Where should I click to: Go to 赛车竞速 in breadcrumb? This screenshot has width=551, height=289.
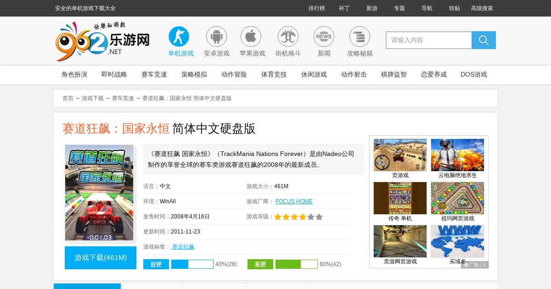(x=123, y=98)
